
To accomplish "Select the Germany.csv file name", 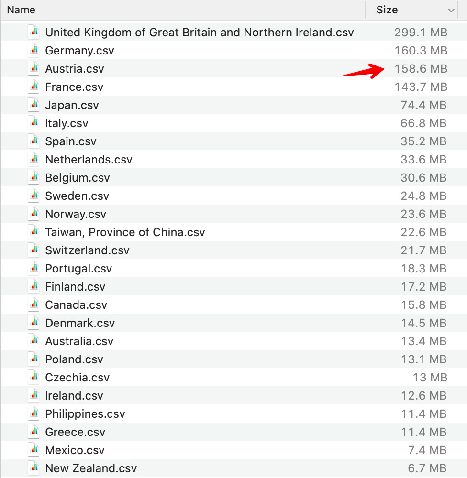I will tap(79, 51).
